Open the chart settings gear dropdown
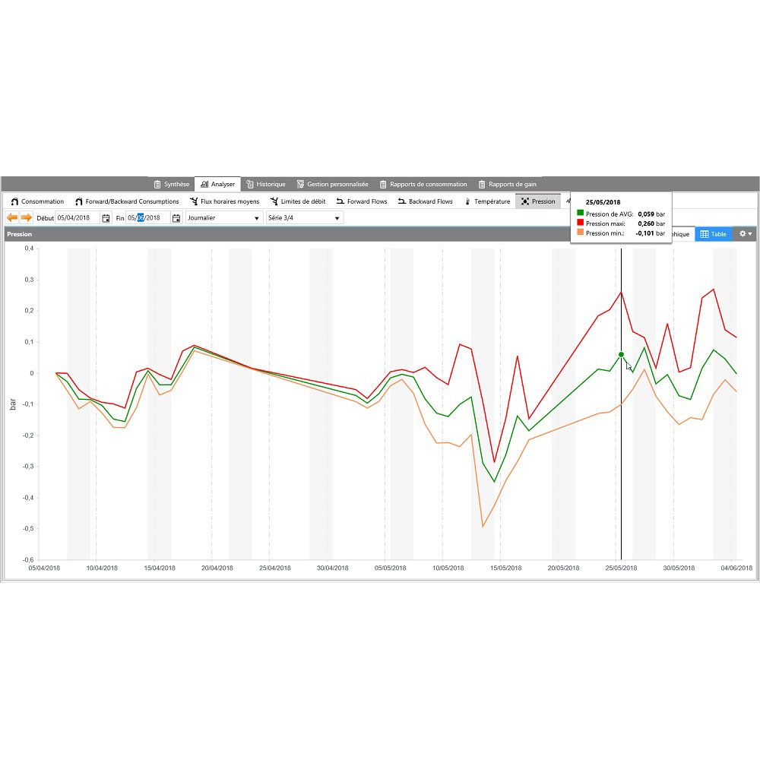 pyautogui.click(x=744, y=233)
